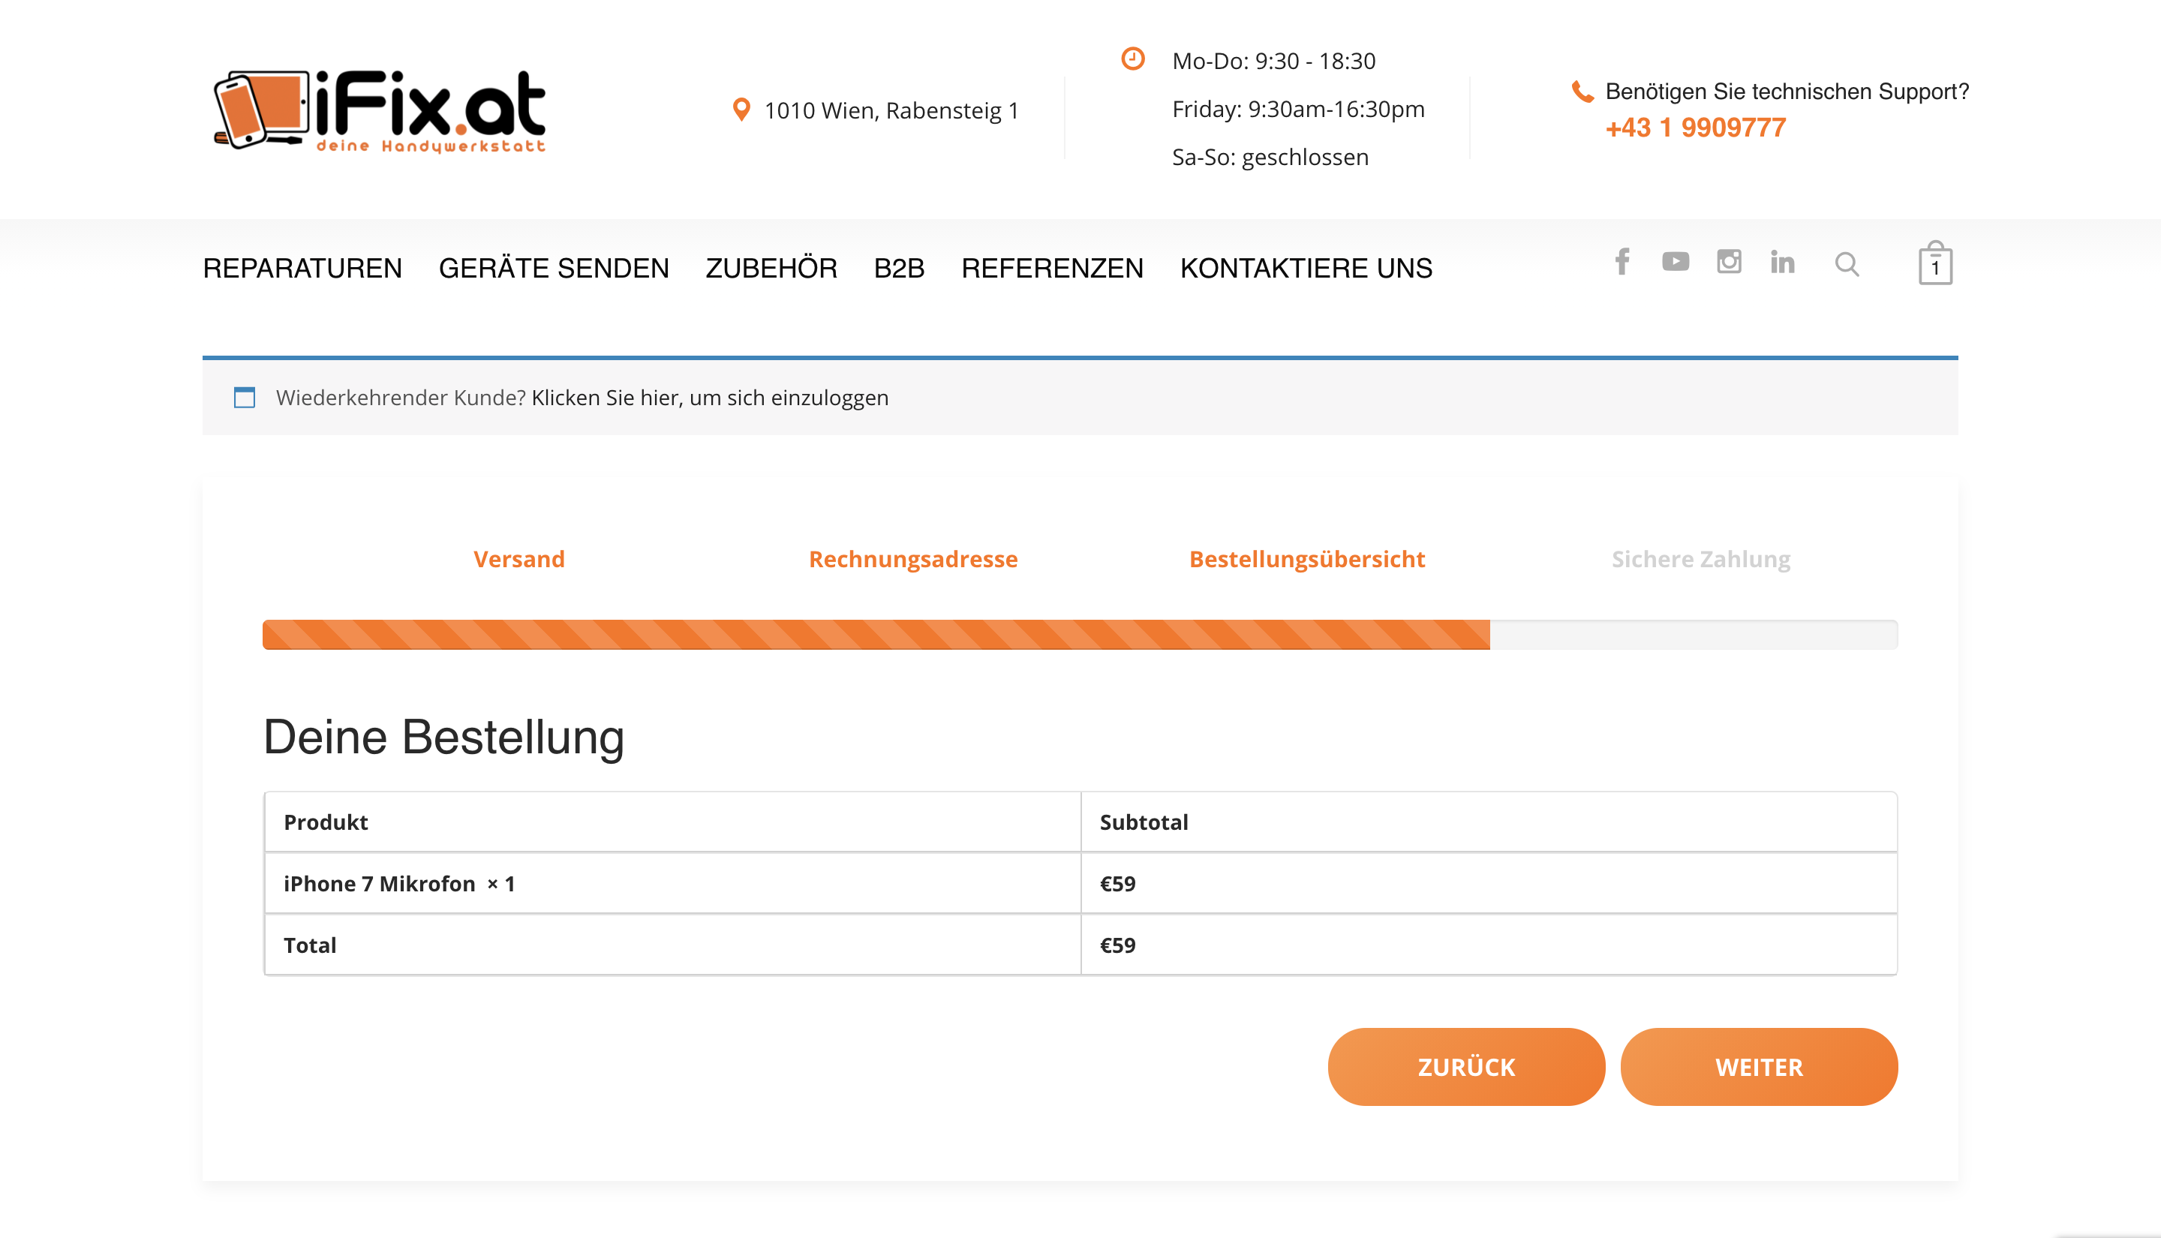The width and height of the screenshot is (2161, 1238).
Task: Click the €59 subtotal in iPhone row
Action: [1117, 885]
